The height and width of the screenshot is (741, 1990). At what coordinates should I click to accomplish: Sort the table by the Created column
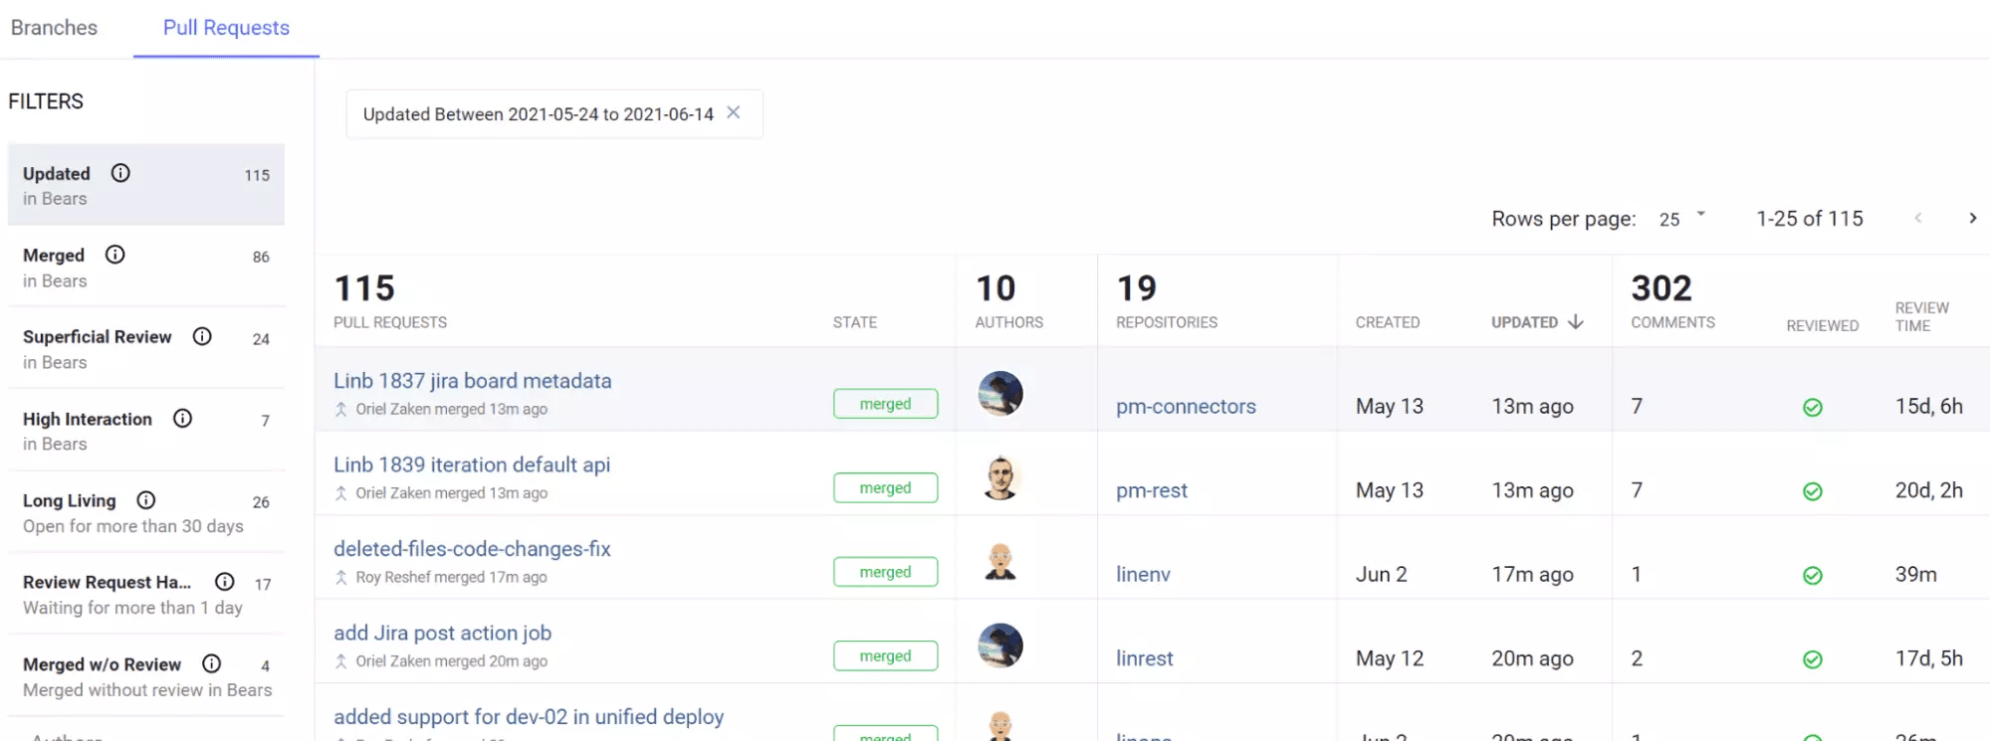(1388, 321)
